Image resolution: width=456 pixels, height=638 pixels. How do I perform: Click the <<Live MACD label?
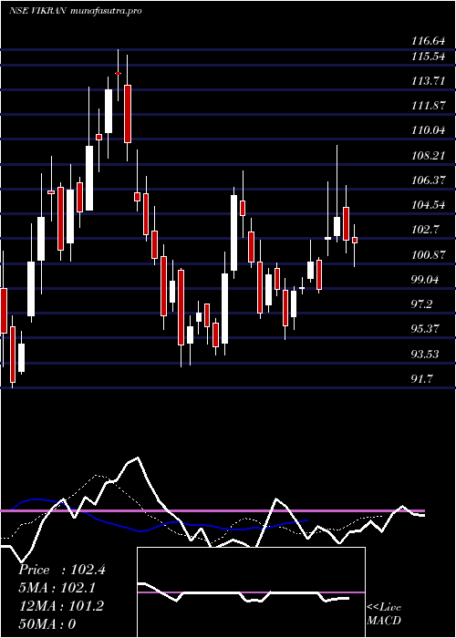tap(384, 614)
